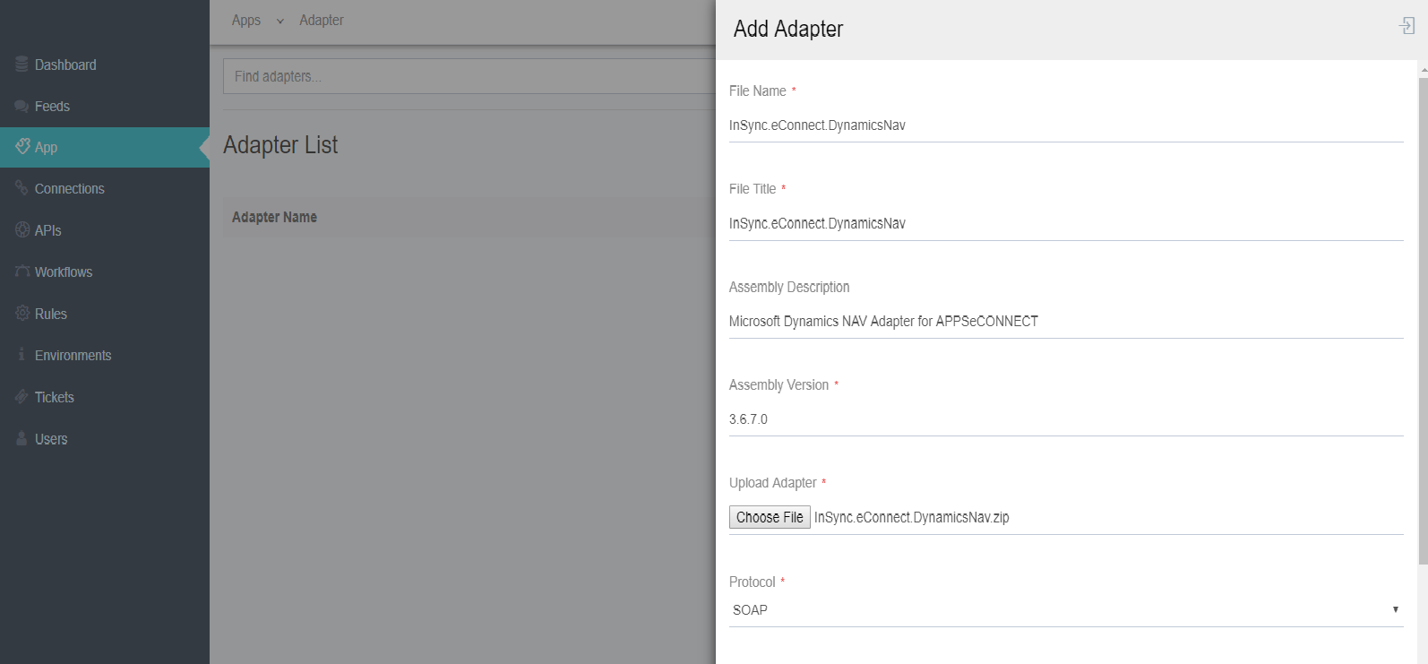The width and height of the screenshot is (1428, 664).
Task: Click the Tickets tag icon
Action: (22, 396)
